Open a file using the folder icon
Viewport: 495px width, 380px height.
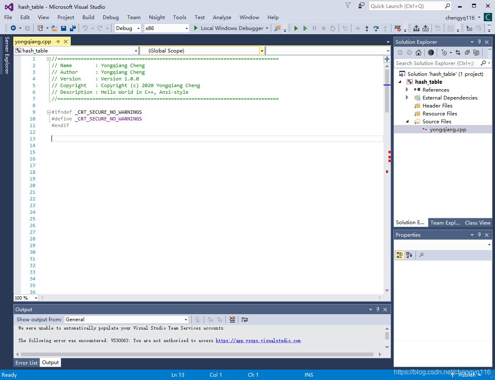(x=54, y=28)
